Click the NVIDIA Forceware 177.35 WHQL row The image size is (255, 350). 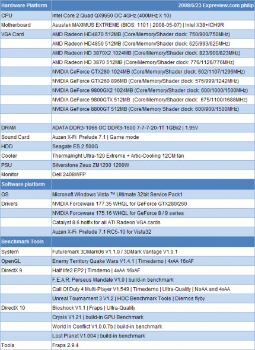pyautogui.click(x=153, y=204)
